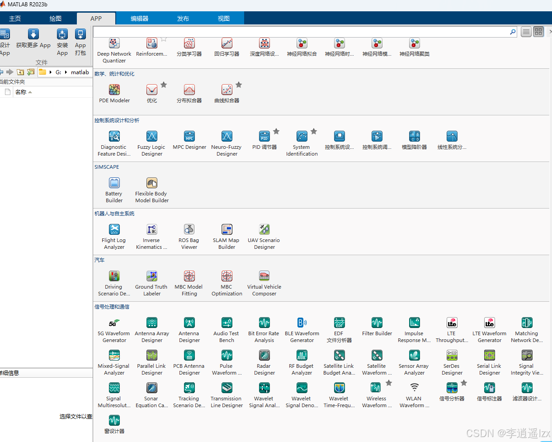This screenshot has height=442, width=552.
Task: Expand the G: drive path arrow
Action: click(x=66, y=72)
